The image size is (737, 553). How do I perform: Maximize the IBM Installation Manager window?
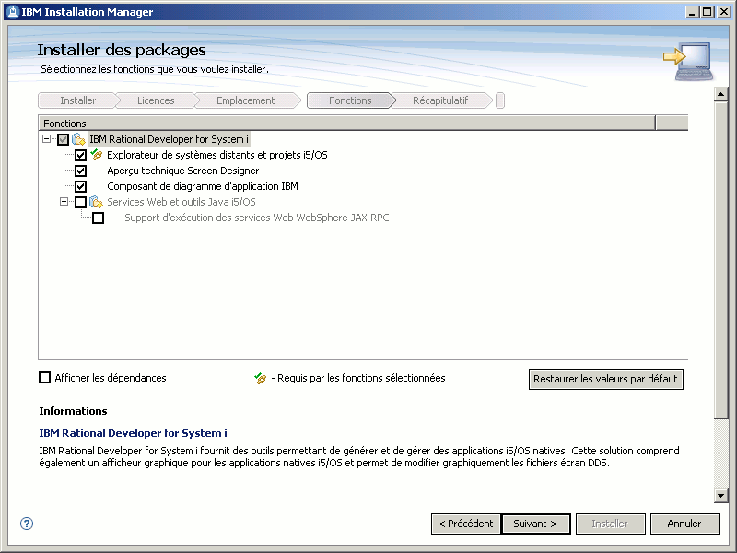point(708,12)
